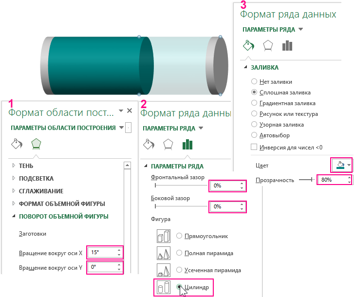Expand the ТЕНЬ section
The width and height of the screenshot is (355, 297).
point(14,166)
